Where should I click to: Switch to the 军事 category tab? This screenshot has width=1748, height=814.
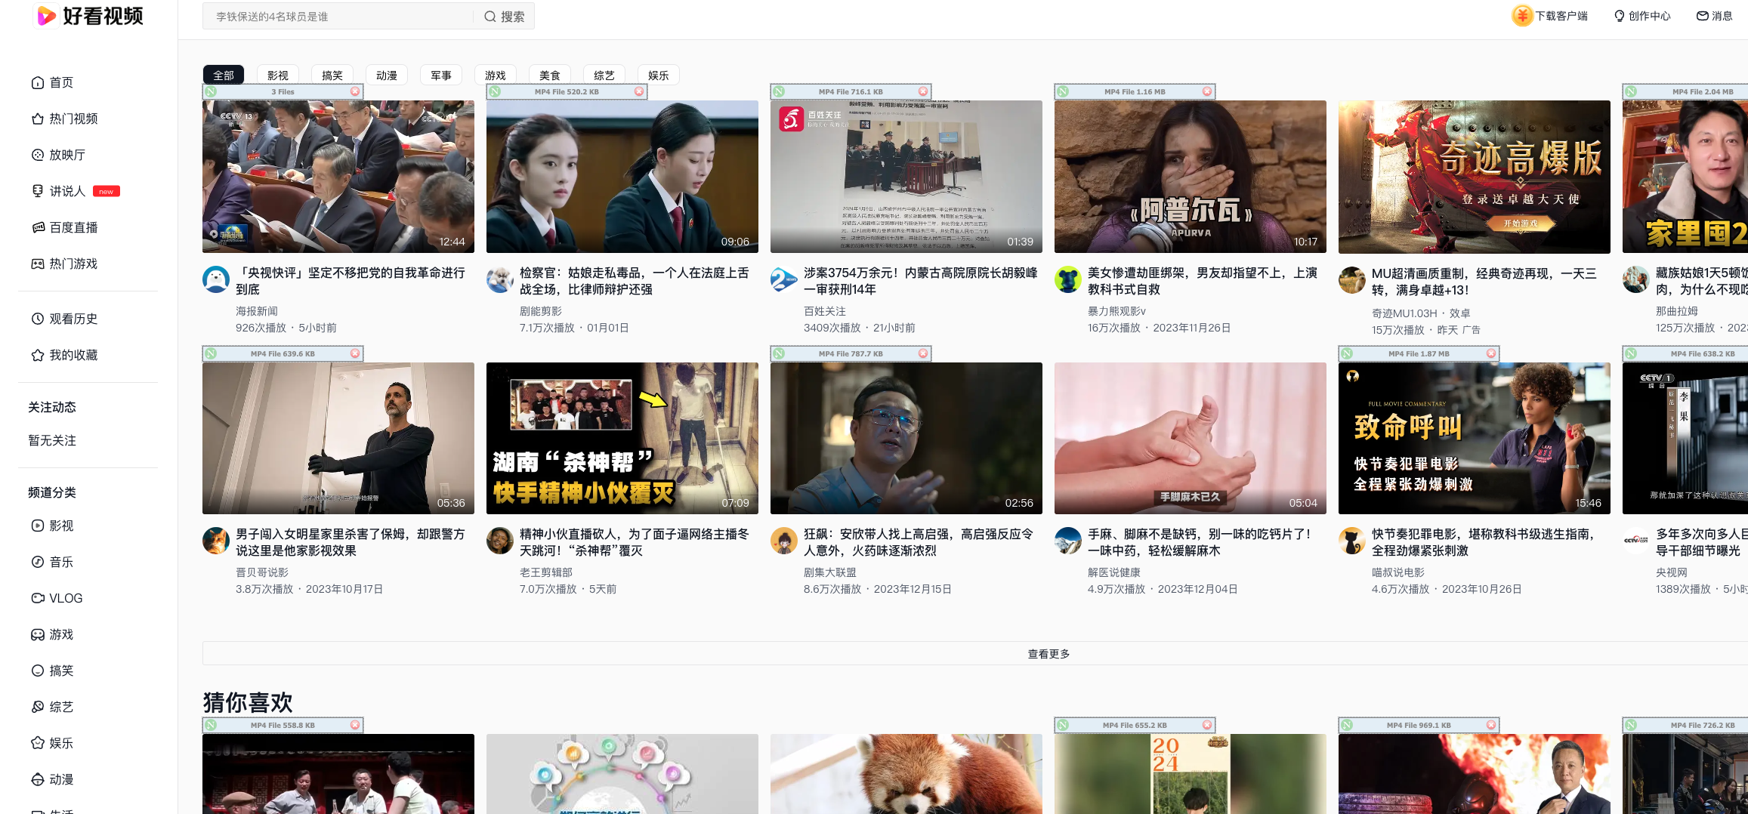pos(441,76)
